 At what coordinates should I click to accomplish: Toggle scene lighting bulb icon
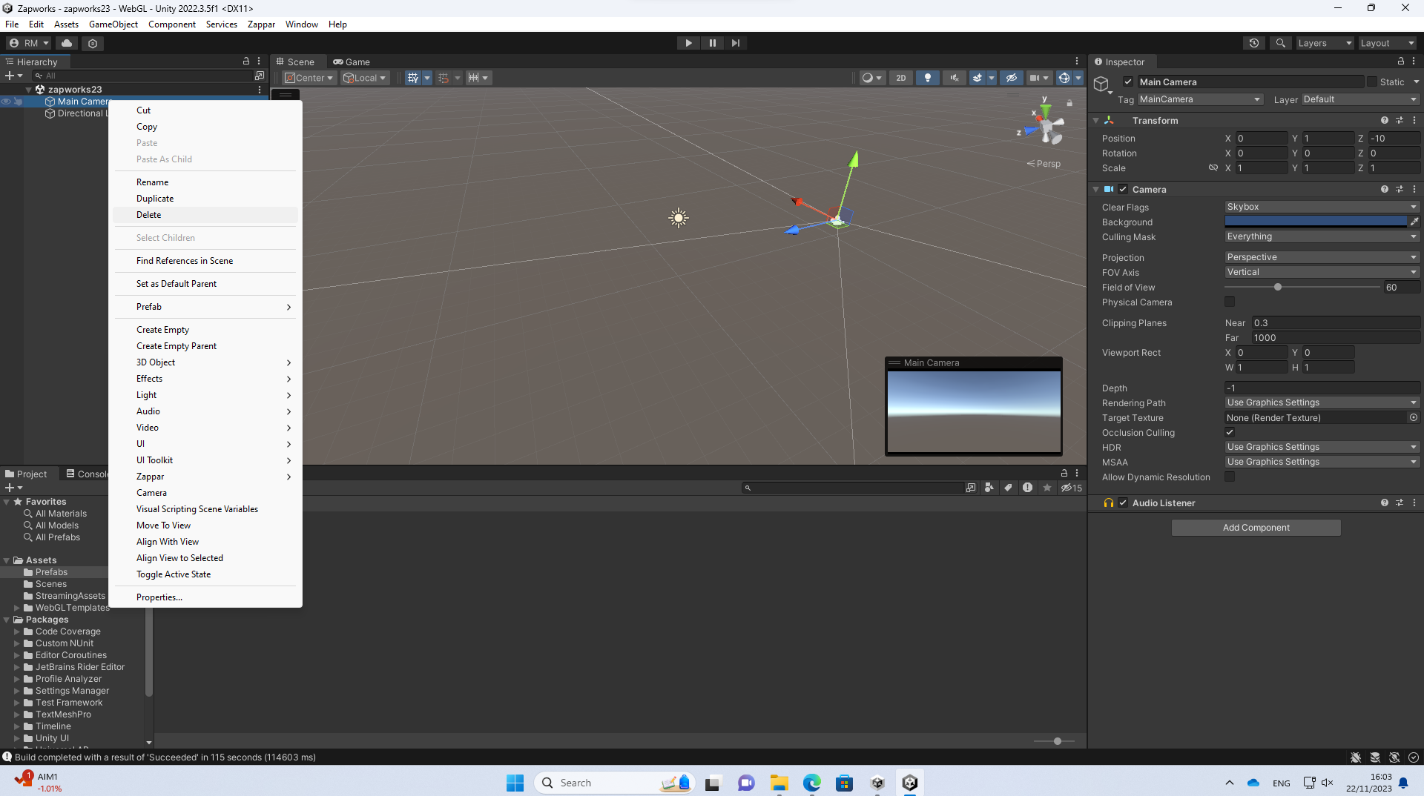(x=927, y=78)
